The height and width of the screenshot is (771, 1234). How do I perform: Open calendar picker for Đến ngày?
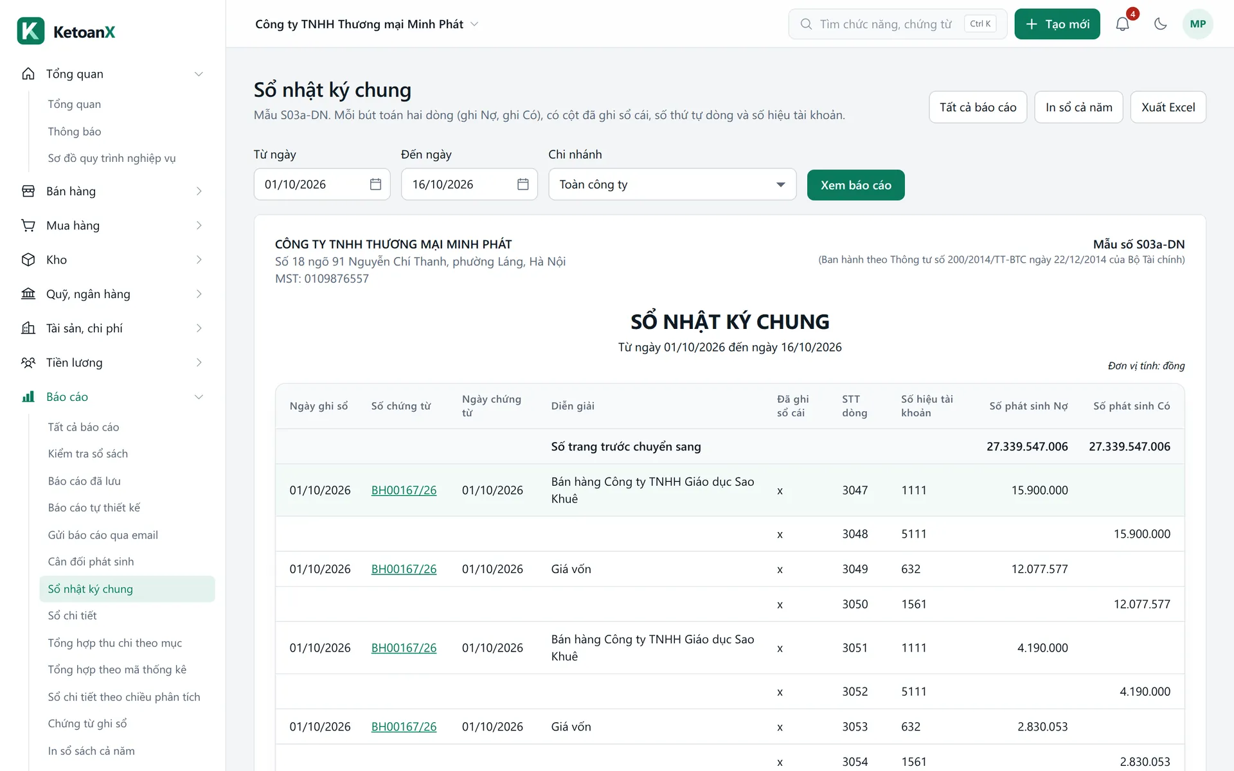tap(523, 184)
